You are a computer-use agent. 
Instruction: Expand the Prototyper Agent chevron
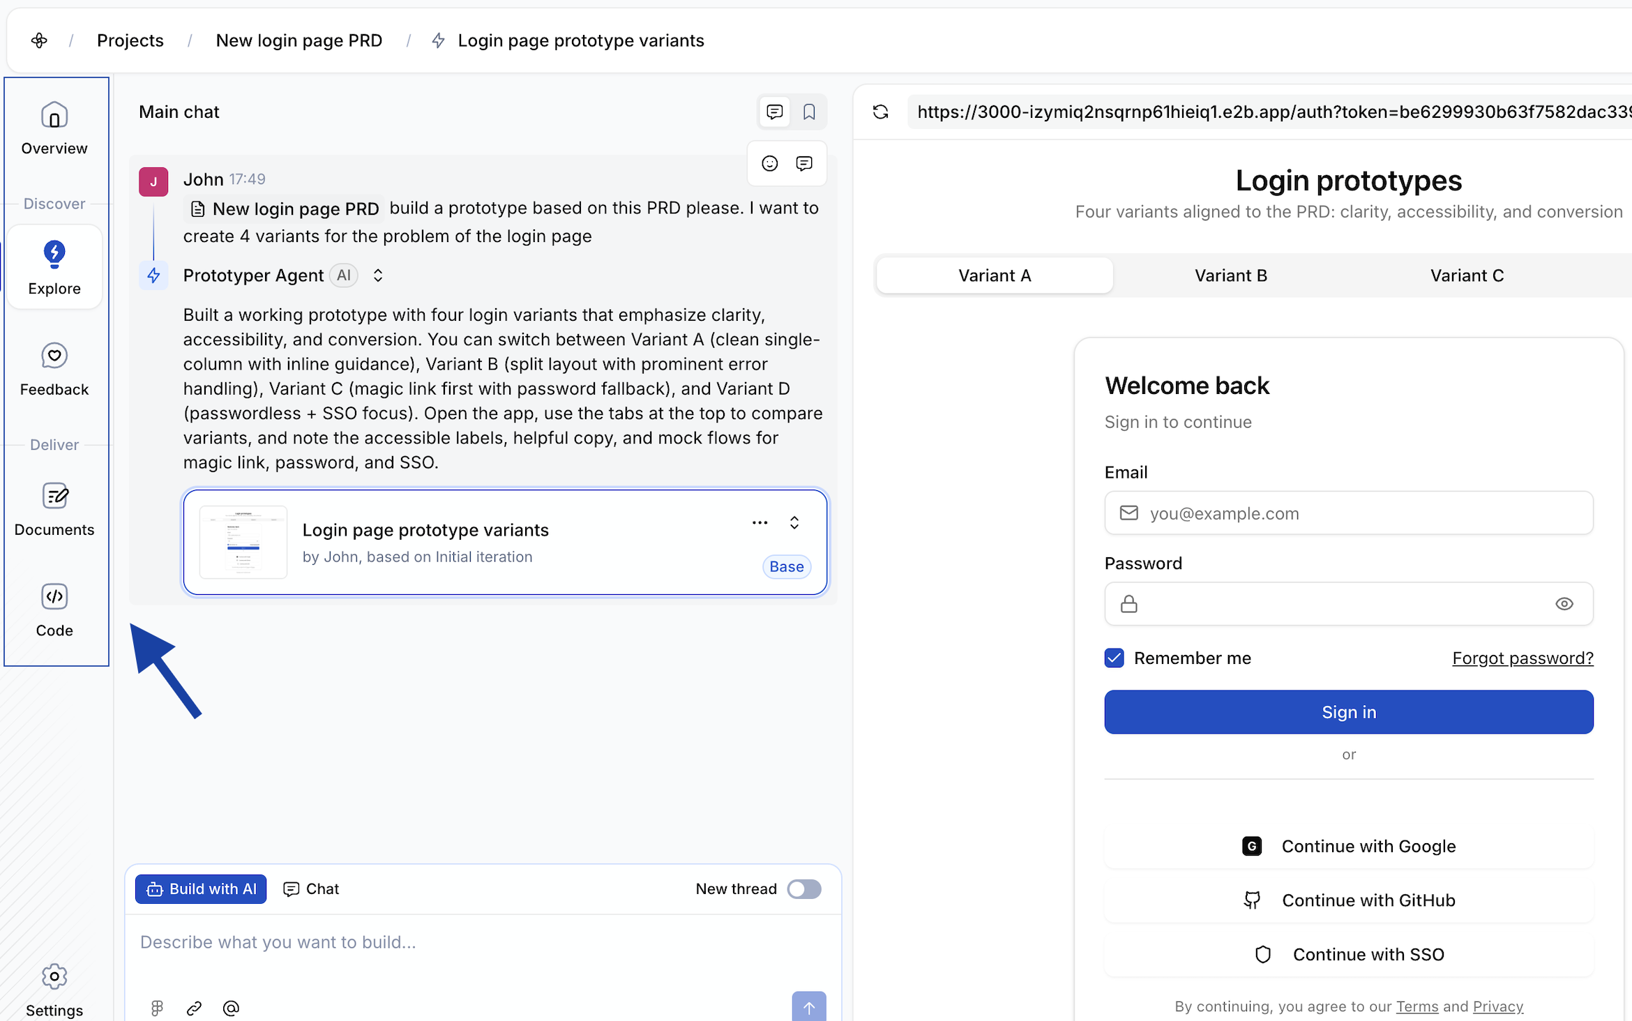(378, 275)
